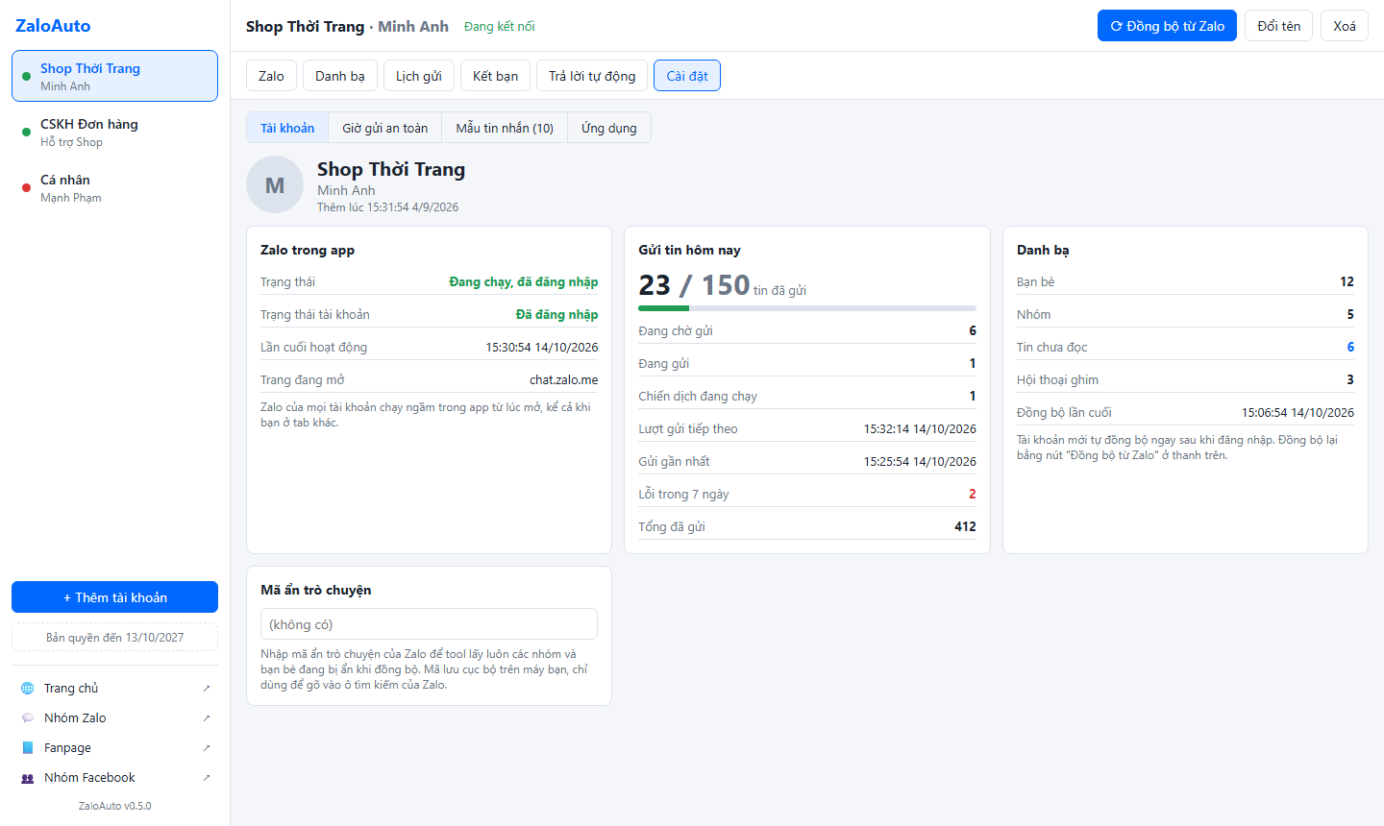The width and height of the screenshot is (1384, 826).
Task: Click the Đổi tên button
Action: point(1279,26)
